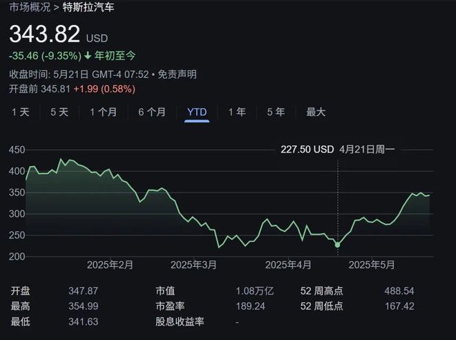The height and width of the screenshot is (340, 456).
Task: Select the YTD tab
Action: [197, 112]
